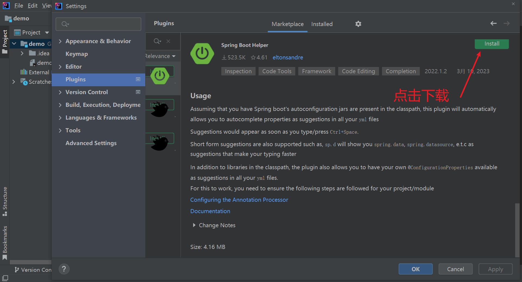The width and height of the screenshot is (522, 282).
Task: Go back with the left arrow icon
Action: pos(493,23)
